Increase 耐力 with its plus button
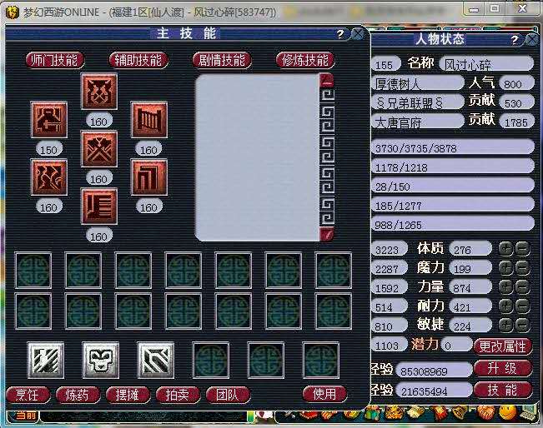 (506, 306)
